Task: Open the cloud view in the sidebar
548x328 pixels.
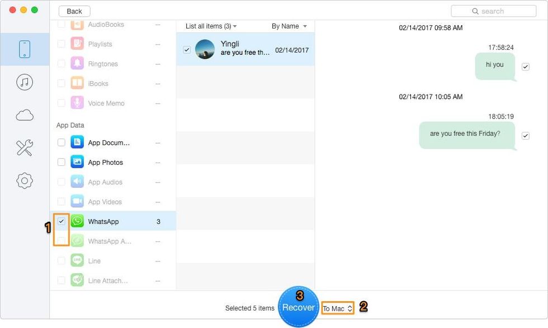Action: coord(25,115)
